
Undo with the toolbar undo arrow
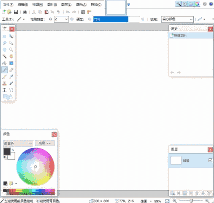coord(67,12)
